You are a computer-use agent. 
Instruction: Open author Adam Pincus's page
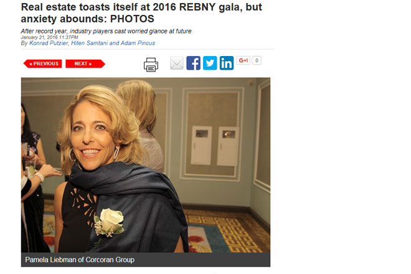(138, 43)
